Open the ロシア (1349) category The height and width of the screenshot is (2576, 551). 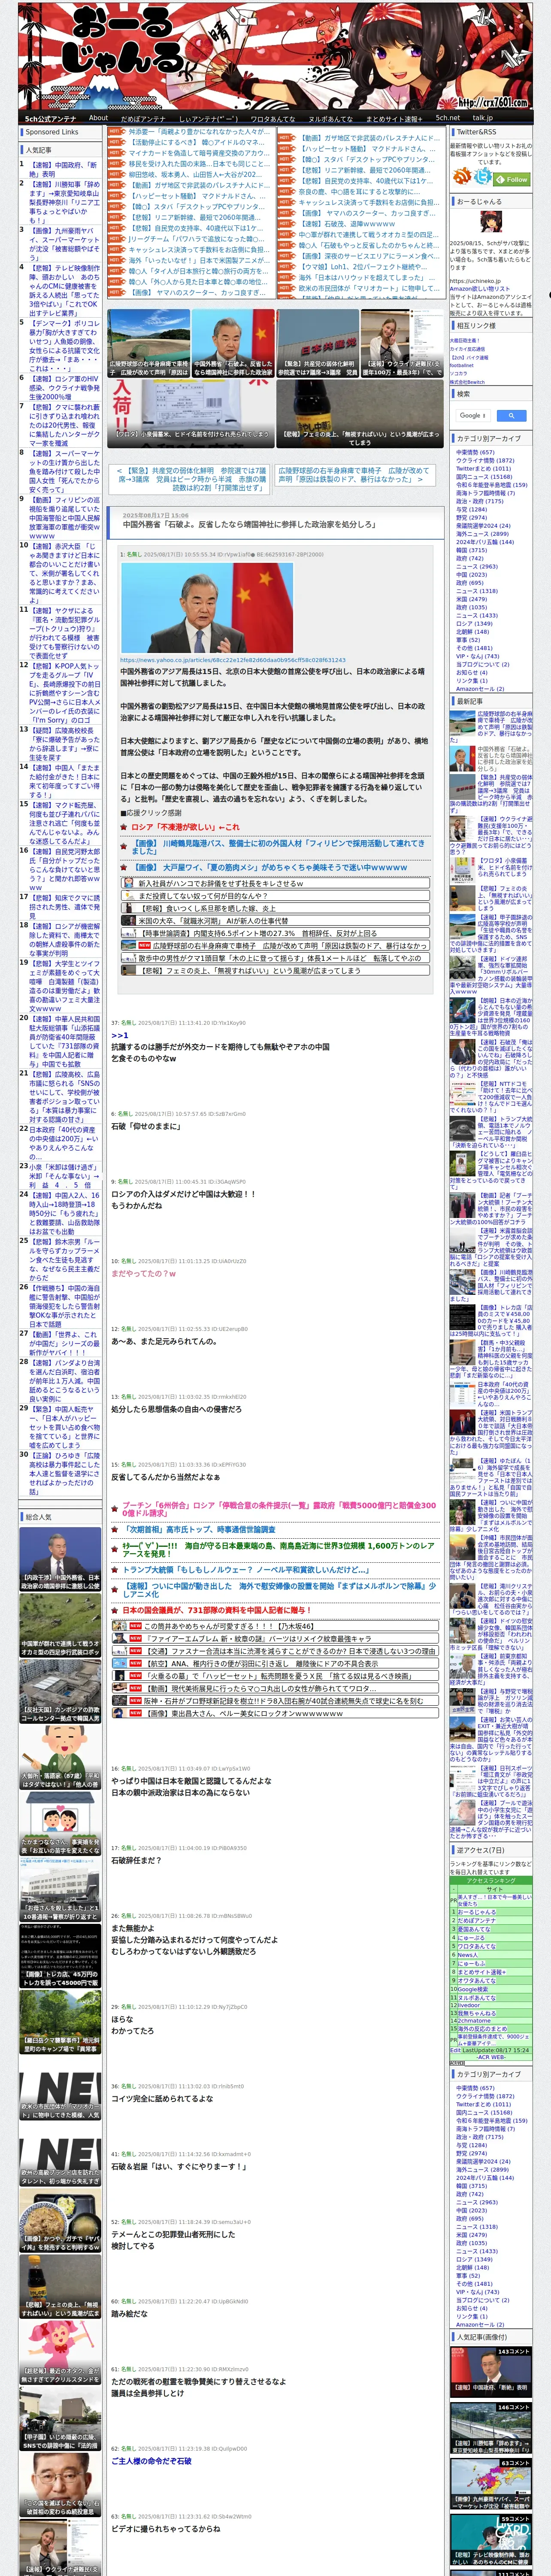coord(475,623)
